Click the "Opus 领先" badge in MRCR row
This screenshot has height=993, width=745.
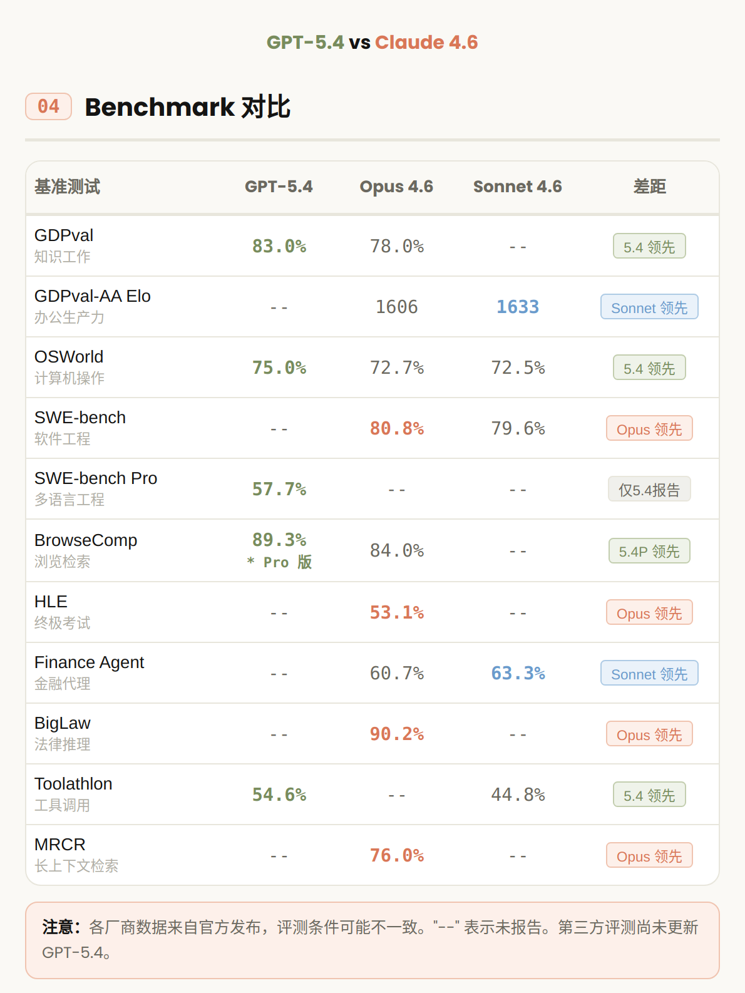[649, 855]
